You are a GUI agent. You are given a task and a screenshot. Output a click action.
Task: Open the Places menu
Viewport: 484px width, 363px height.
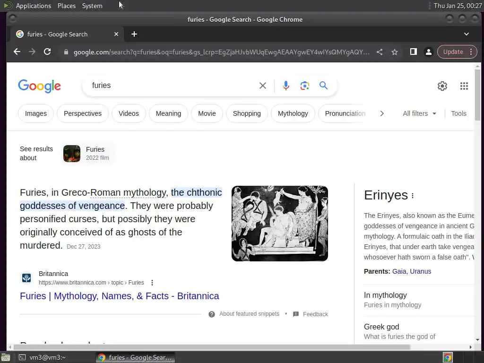click(x=67, y=6)
